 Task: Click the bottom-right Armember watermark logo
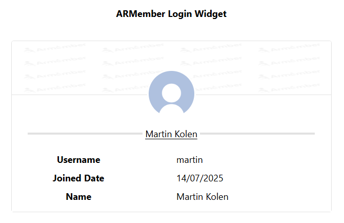289,88
